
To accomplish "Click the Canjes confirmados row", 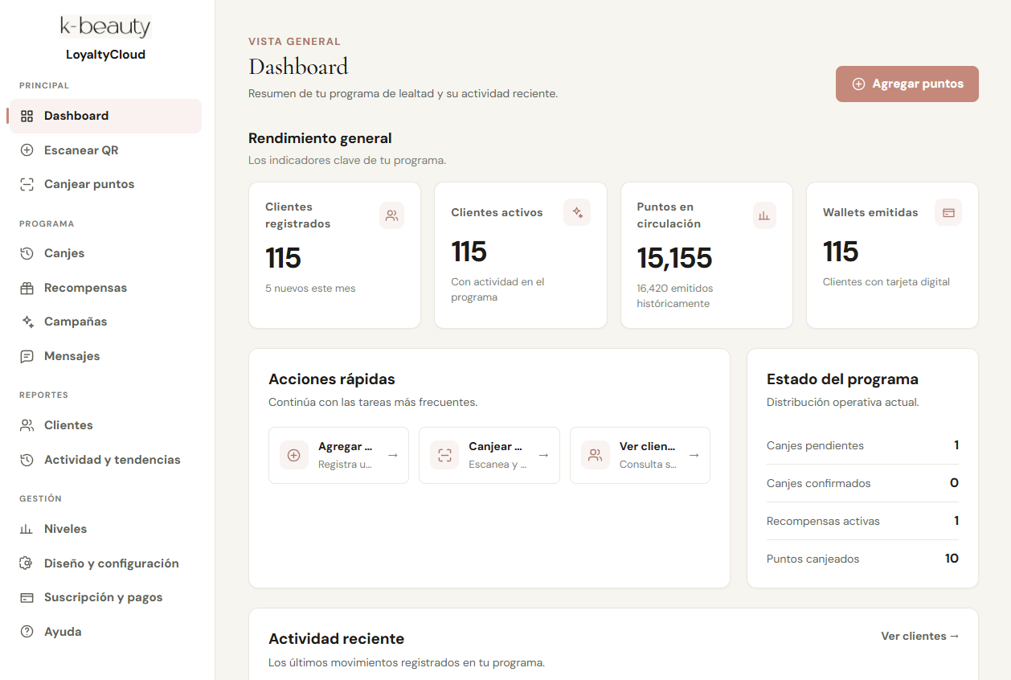I will (862, 483).
